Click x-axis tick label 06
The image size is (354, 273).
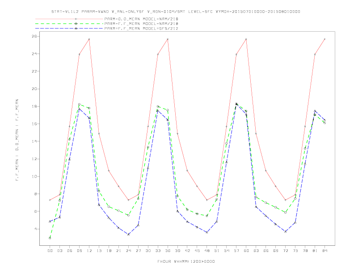click(70, 251)
